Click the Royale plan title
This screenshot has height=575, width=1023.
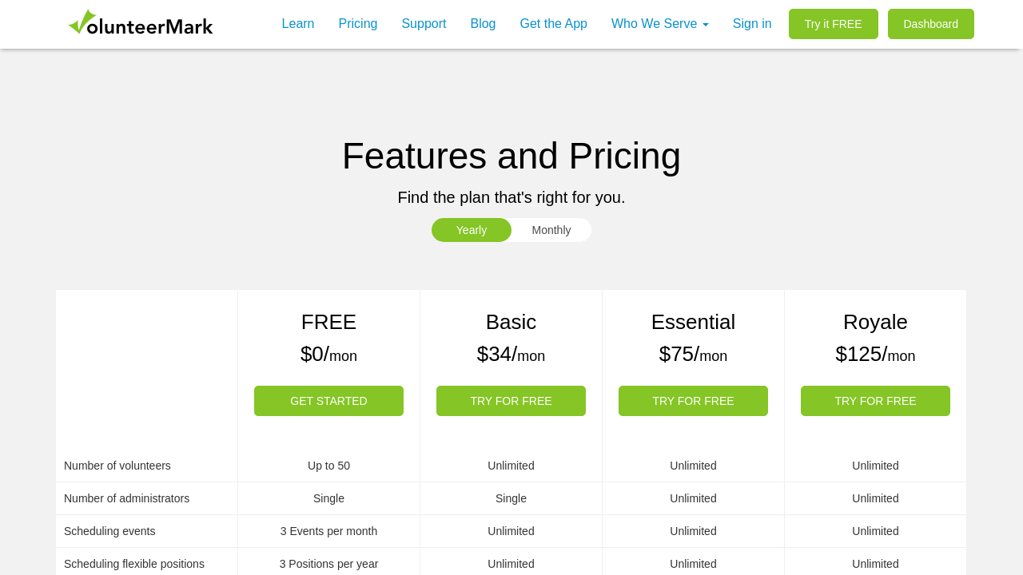click(x=875, y=322)
